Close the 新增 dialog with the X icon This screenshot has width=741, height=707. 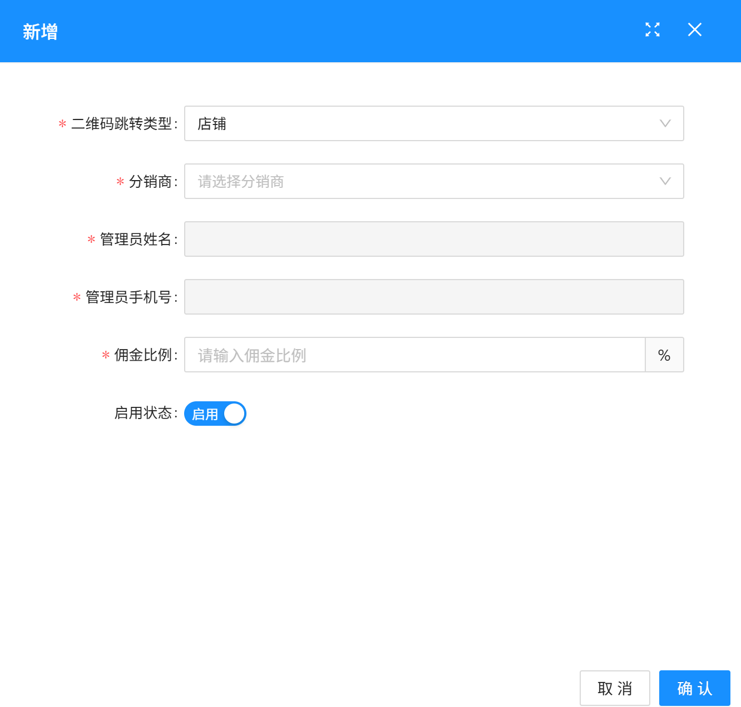tap(694, 30)
